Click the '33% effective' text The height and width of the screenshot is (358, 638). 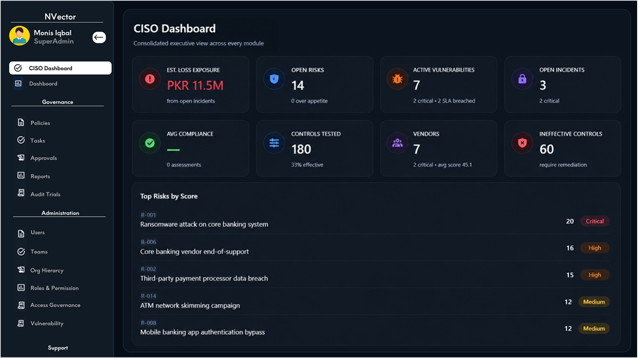[307, 165]
